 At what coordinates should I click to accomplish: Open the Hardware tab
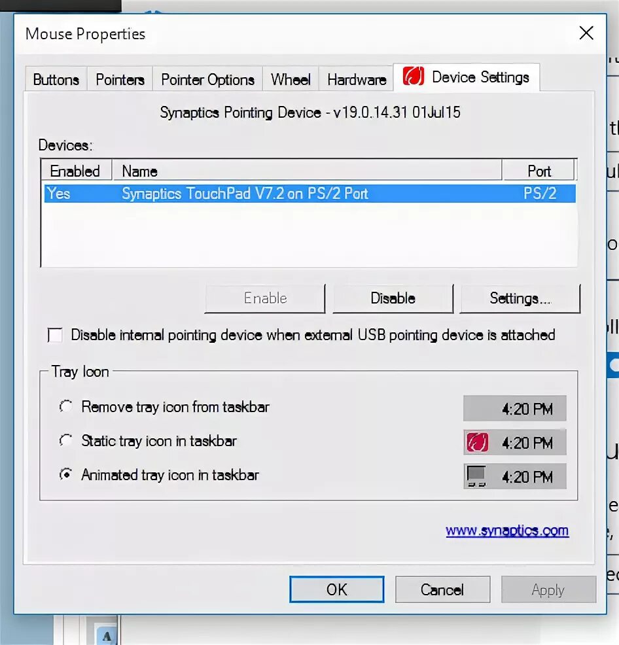point(357,79)
